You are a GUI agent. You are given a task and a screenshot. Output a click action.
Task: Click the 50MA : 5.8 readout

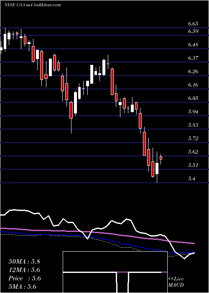[24, 262]
